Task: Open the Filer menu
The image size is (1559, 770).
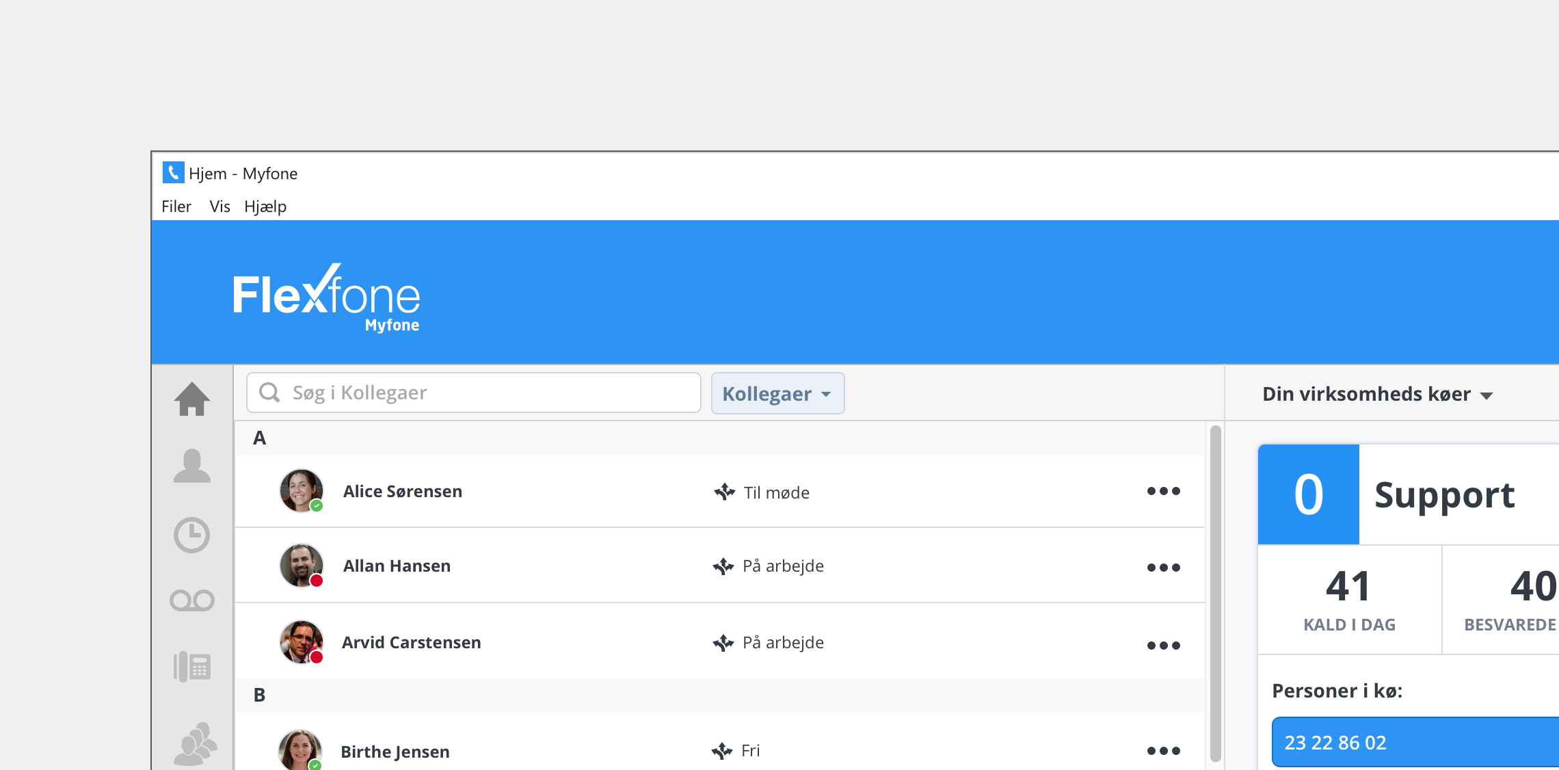Action: point(176,207)
